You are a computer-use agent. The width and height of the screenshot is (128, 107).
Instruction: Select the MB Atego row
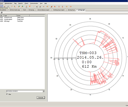pos(22,21)
